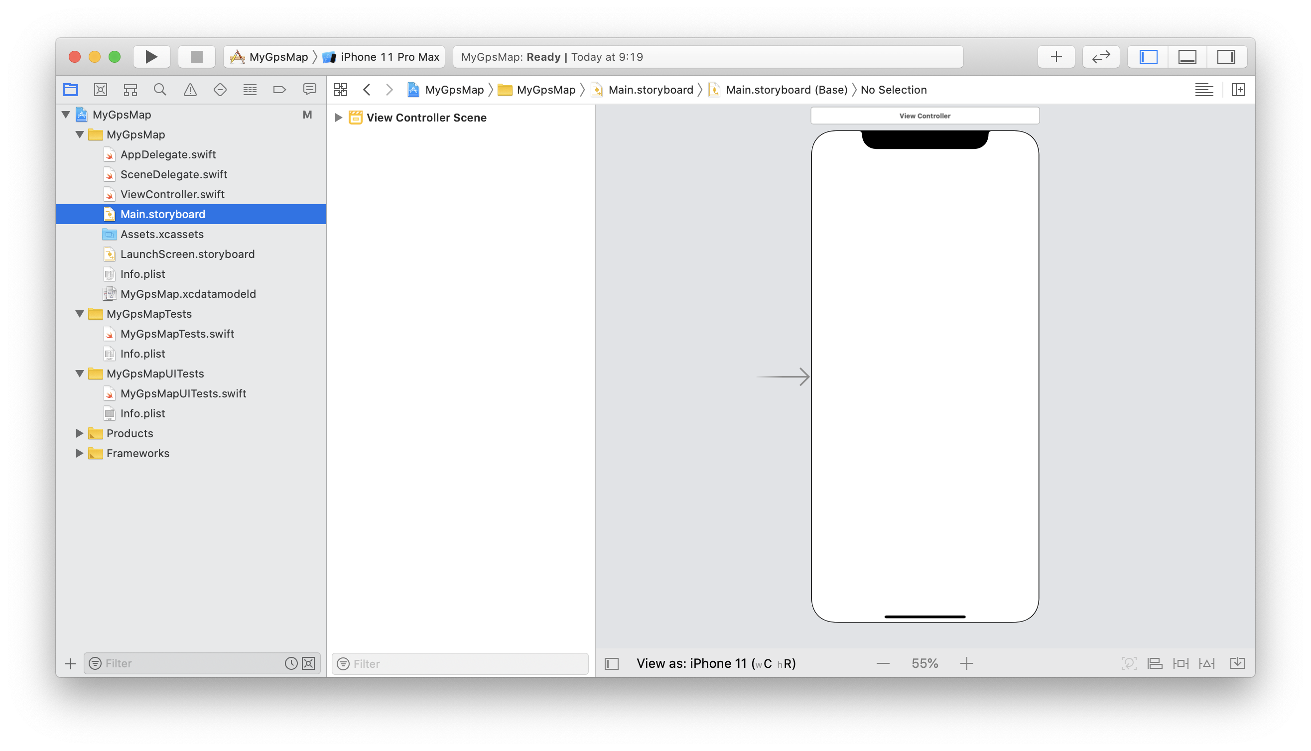Toggle the right panel inspector icon
This screenshot has height=751, width=1311.
pyautogui.click(x=1226, y=57)
